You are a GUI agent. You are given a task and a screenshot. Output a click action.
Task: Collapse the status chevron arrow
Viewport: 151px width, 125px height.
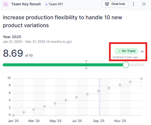coord(142,51)
